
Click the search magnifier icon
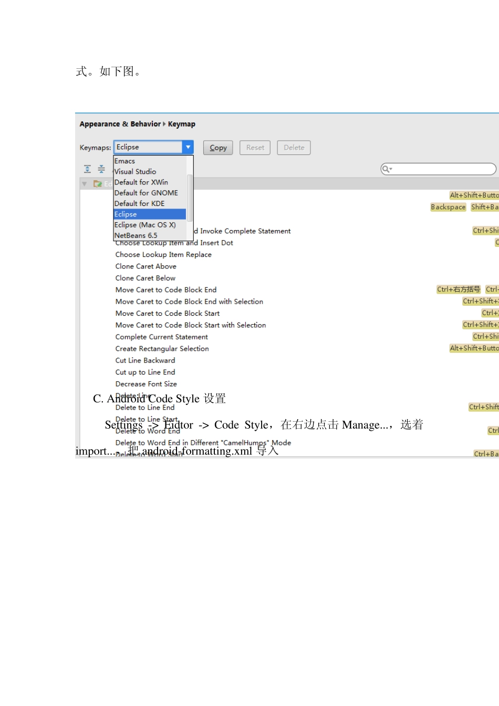tap(387, 169)
